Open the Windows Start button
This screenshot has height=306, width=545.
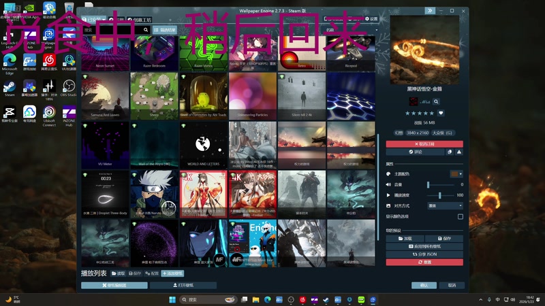[172, 299]
